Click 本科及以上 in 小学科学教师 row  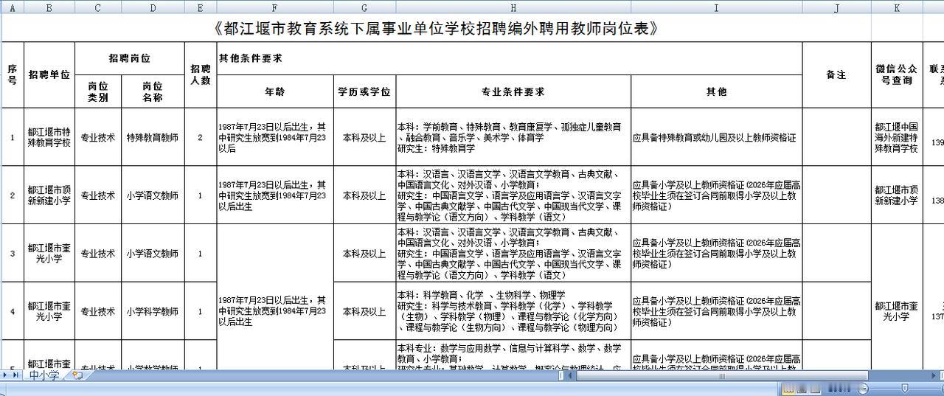tap(364, 311)
